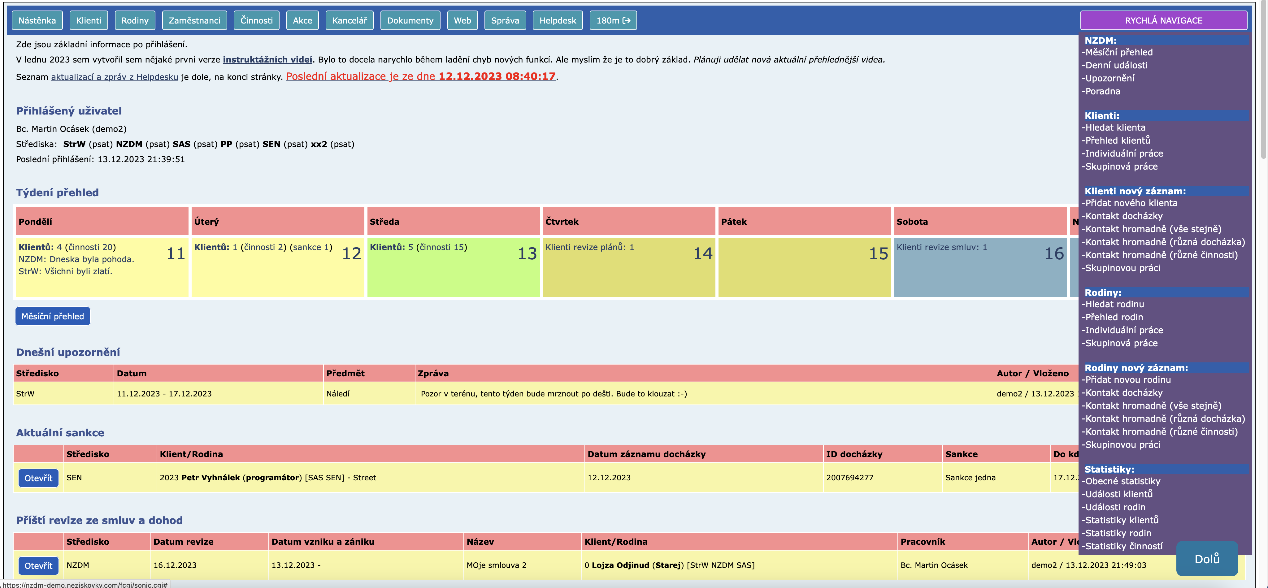This screenshot has height=588, width=1268.
Task: Select the Monday 11 weekly overview cell
Action: click(x=102, y=267)
